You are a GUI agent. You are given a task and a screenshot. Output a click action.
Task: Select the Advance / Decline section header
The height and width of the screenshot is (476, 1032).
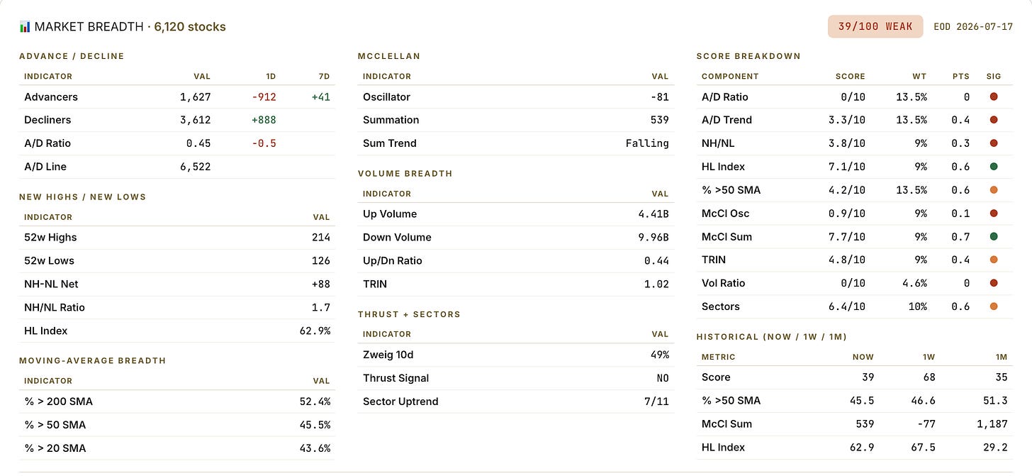pos(72,56)
